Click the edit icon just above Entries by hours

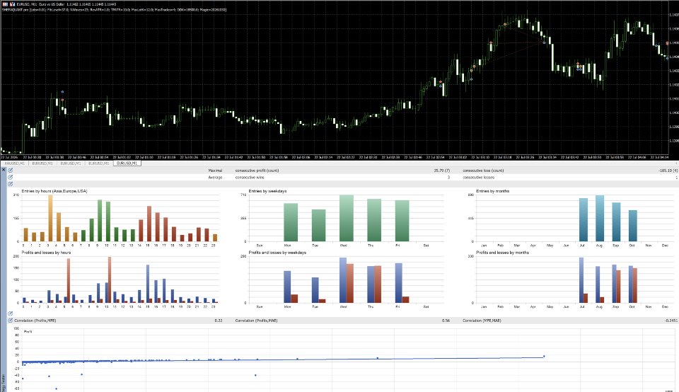[10, 184]
